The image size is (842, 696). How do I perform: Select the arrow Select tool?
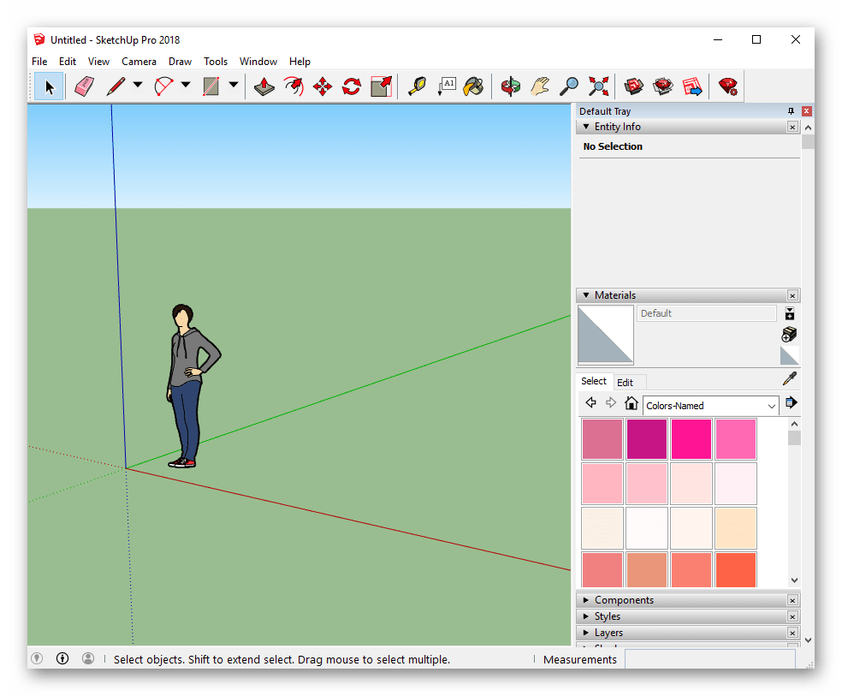pyautogui.click(x=49, y=86)
